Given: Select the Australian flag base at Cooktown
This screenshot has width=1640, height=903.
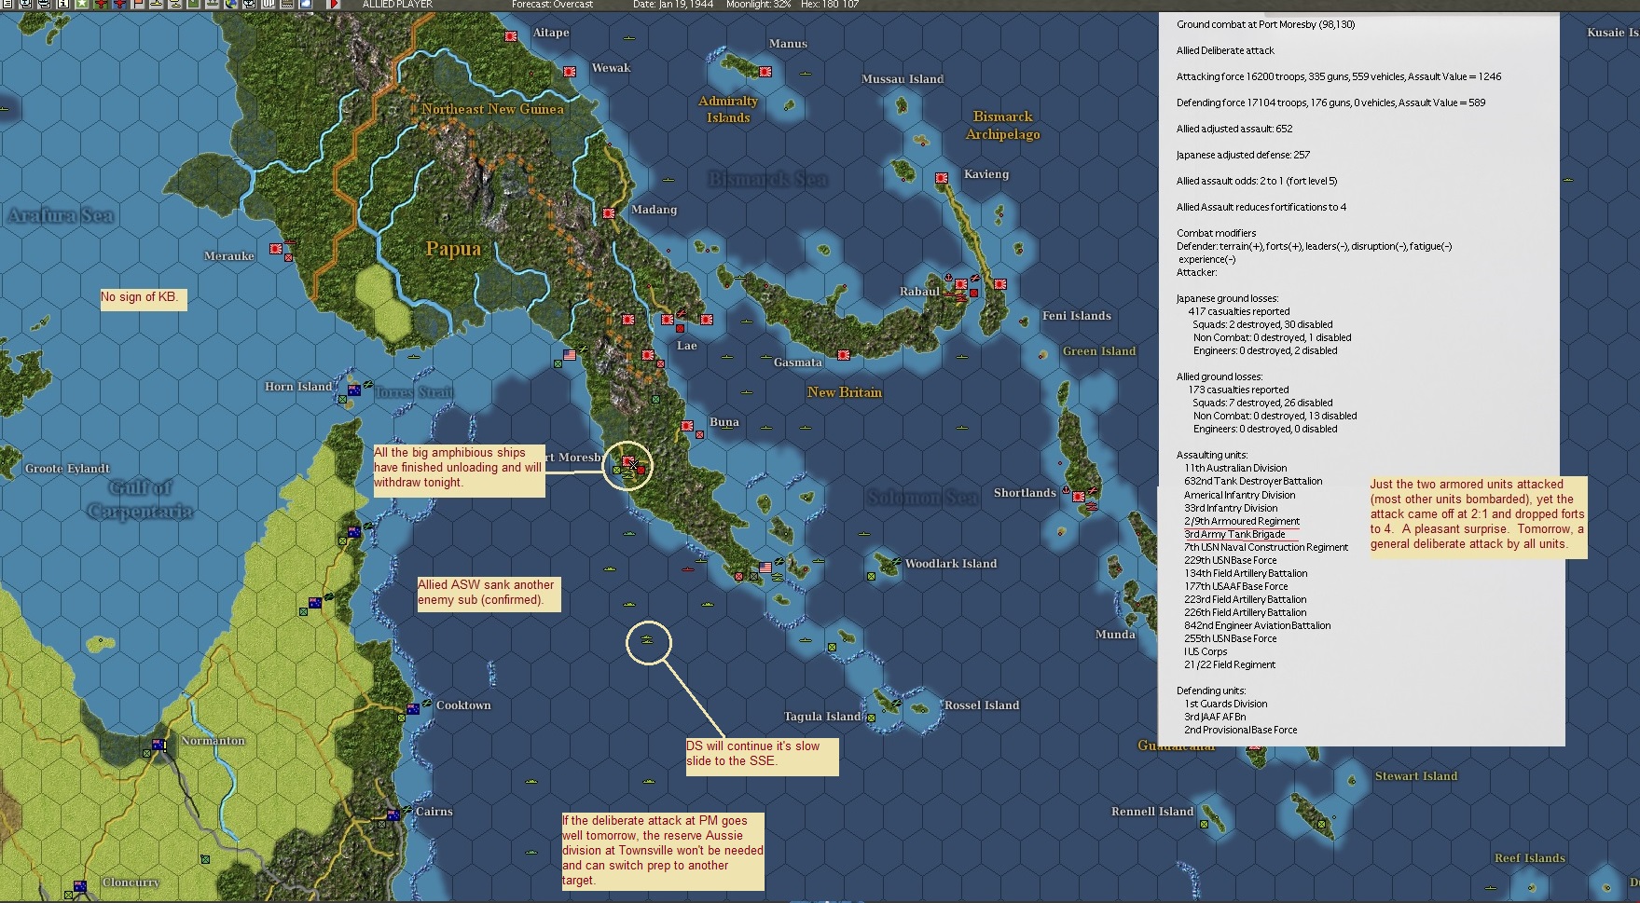Looking at the screenshot, I should pos(412,709).
